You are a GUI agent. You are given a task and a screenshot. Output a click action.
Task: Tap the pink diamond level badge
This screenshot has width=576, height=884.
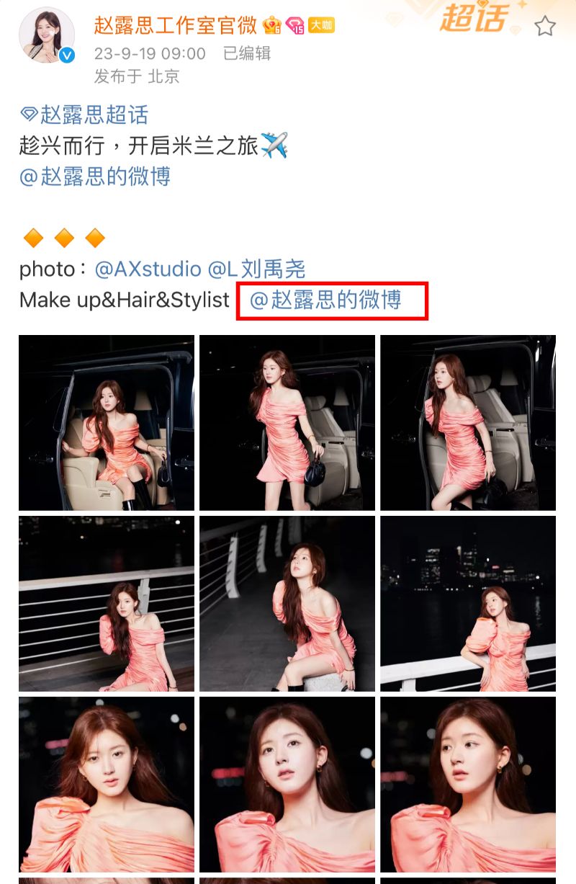pyautogui.click(x=294, y=26)
